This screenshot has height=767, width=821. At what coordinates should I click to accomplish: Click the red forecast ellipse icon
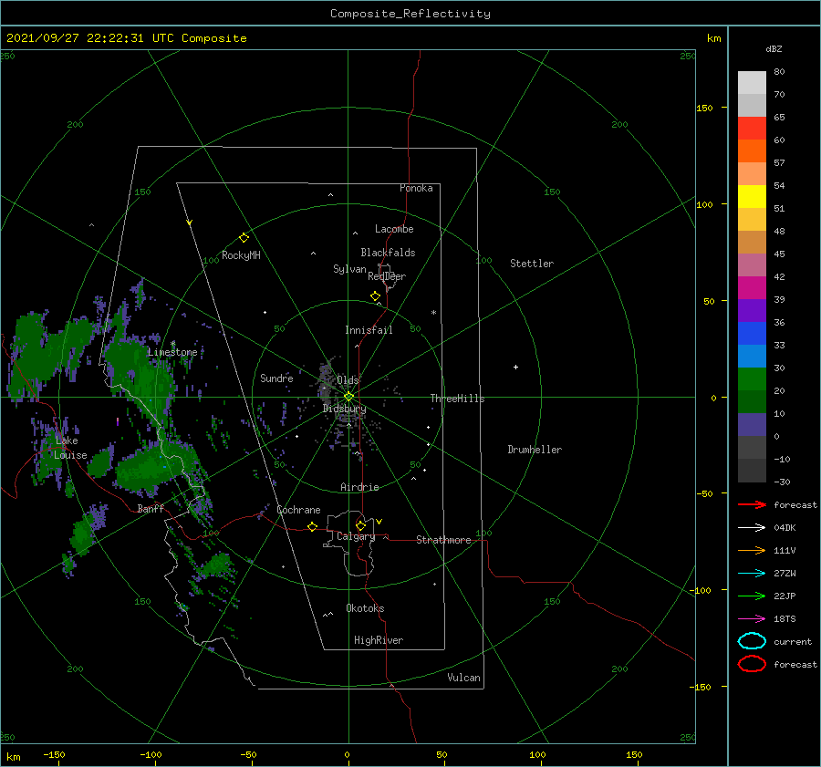pyautogui.click(x=752, y=664)
